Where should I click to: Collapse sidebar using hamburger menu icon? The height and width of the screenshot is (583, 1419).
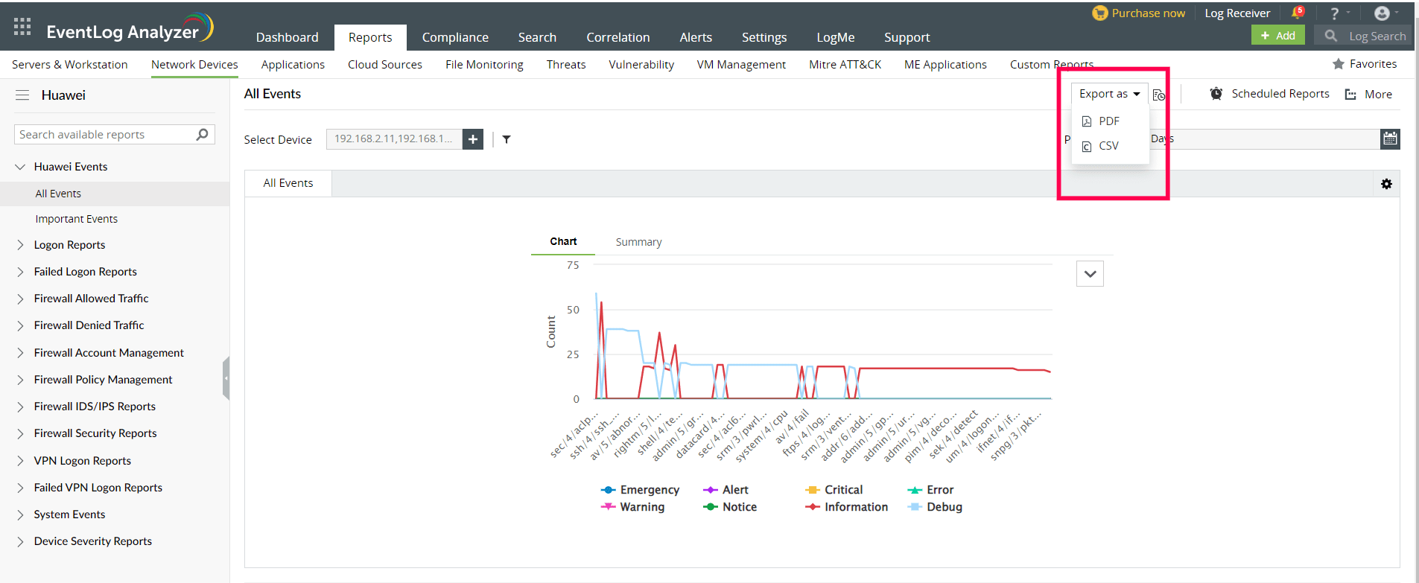tap(22, 95)
